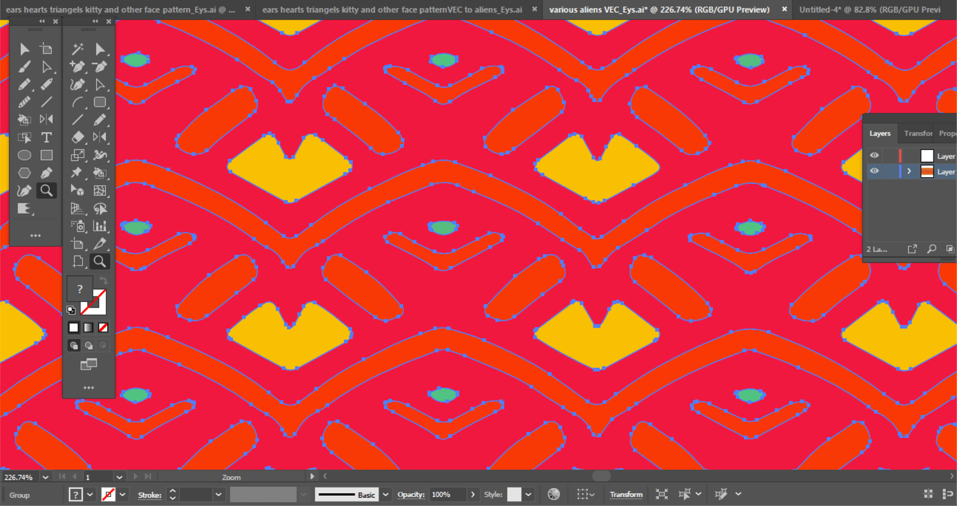Viewport: 957px width, 506px height.
Task: Choose the Type tool
Action: 46,137
